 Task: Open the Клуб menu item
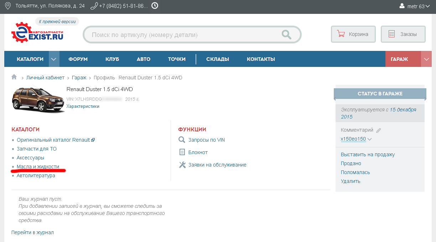point(112,59)
